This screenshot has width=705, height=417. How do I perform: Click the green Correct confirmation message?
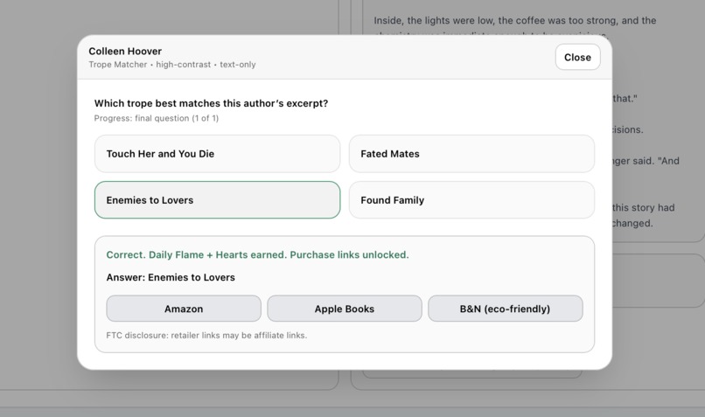point(257,254)
